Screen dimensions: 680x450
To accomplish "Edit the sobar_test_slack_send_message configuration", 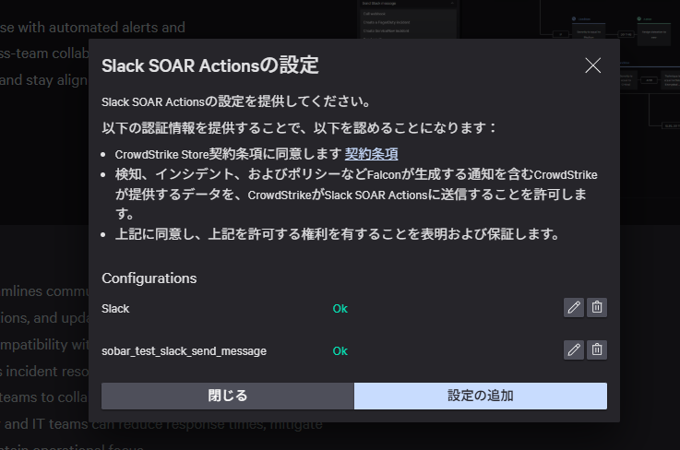I will pyautogui.click(x=574, y=349).
